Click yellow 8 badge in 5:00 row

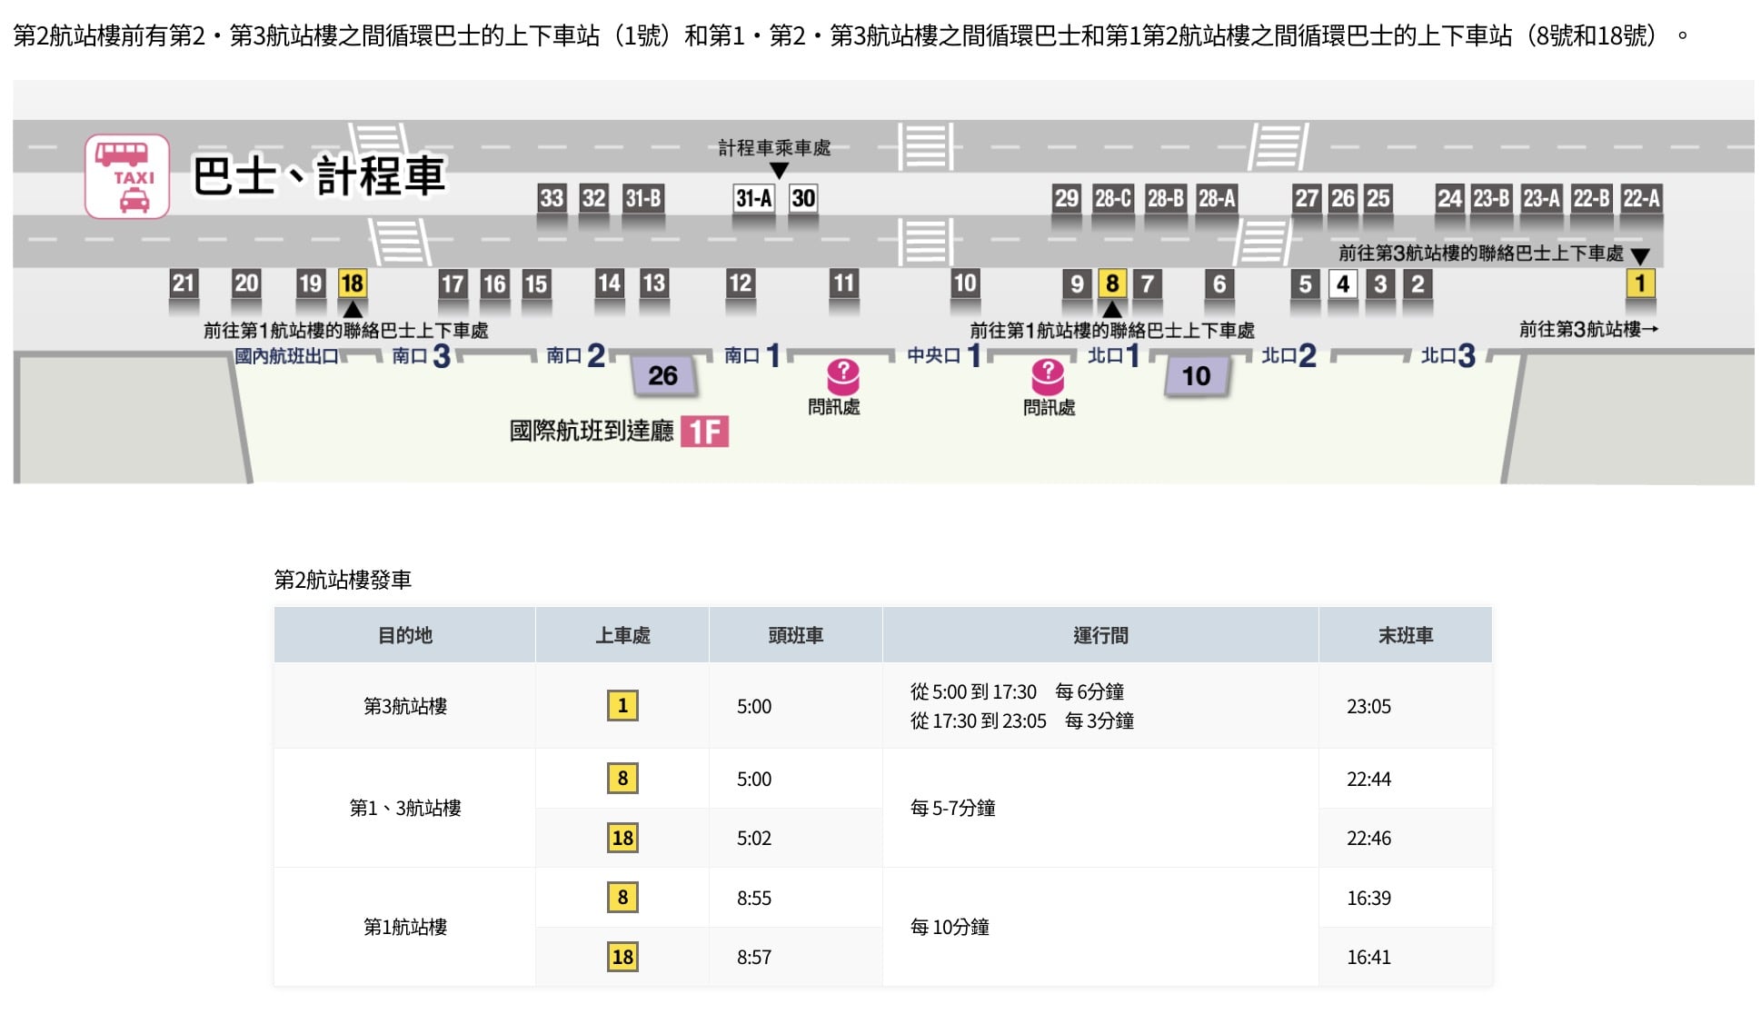pos(622,779)
